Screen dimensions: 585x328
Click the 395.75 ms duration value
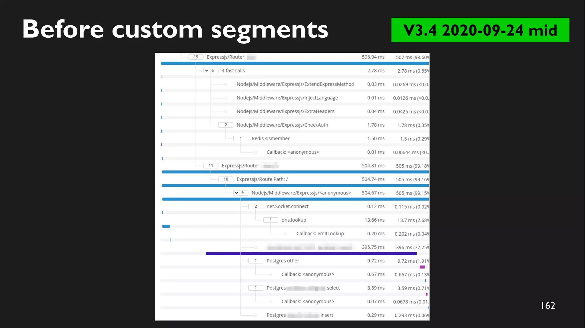[x=373, y=247]
